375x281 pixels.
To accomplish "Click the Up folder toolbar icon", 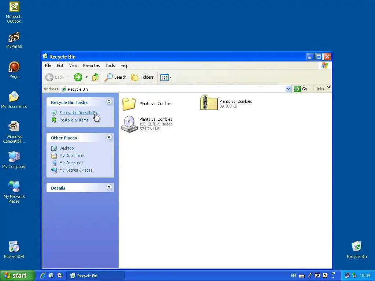I will coord(96,77).
